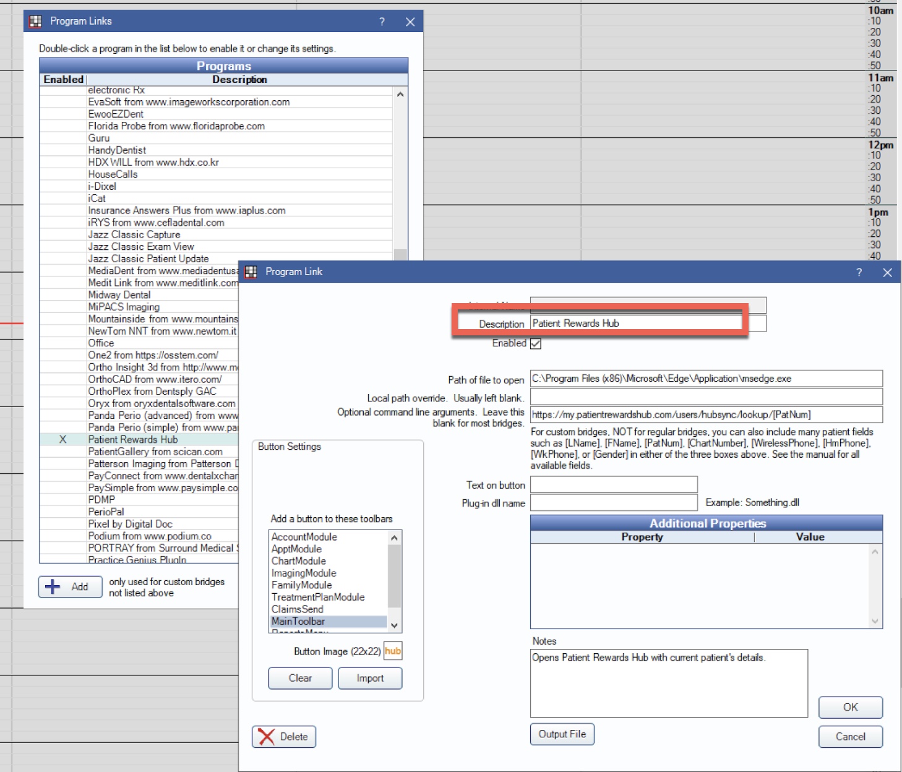
Task: Select Patient Rewards Hub program row
Action: coord(139,439)
